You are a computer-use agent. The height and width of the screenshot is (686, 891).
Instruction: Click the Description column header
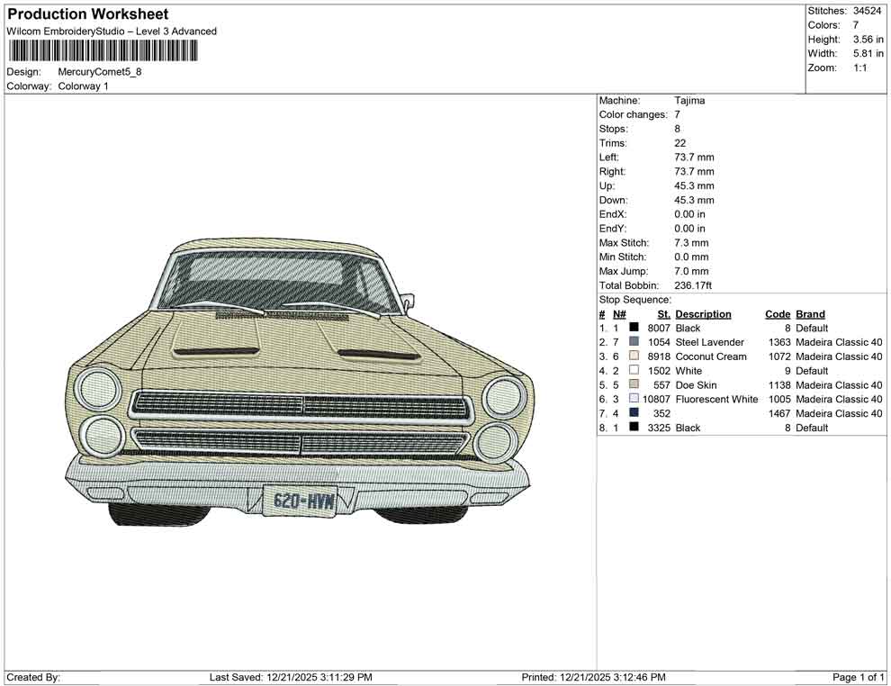704,313
